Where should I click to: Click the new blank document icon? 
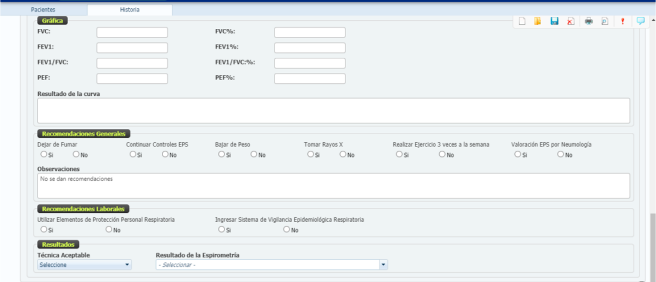[522, 21]
